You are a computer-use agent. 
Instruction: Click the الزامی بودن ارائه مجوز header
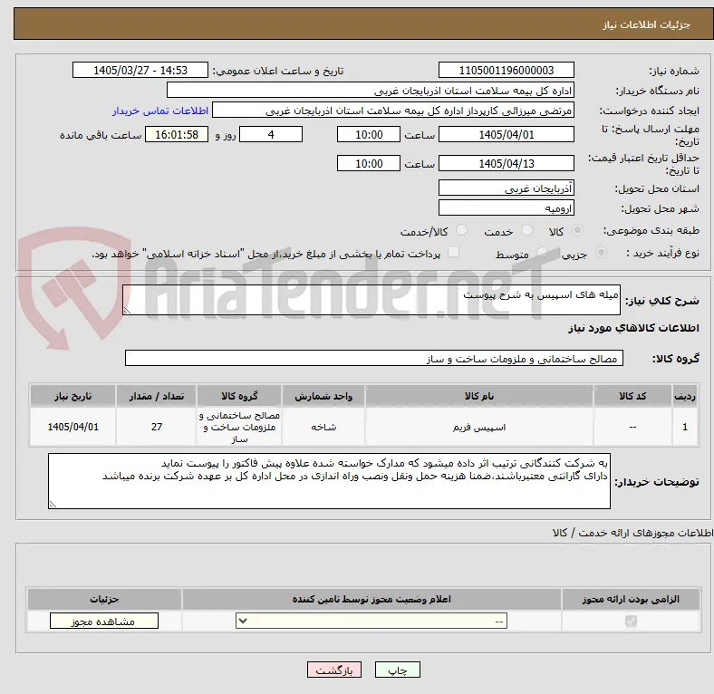pos(631,599)
